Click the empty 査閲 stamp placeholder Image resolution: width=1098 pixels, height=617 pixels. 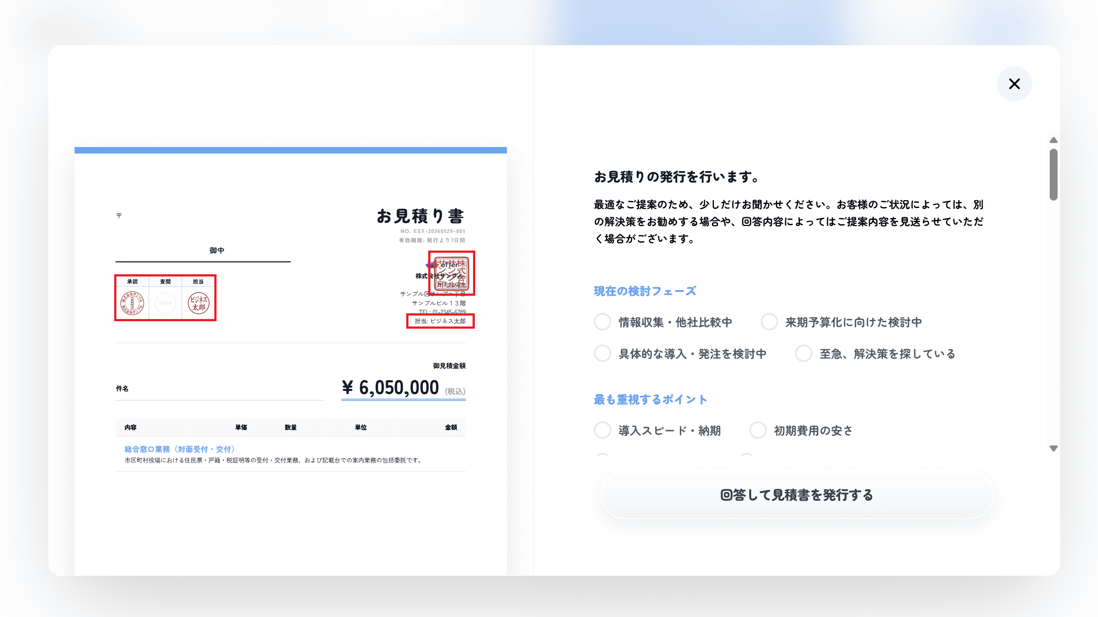click(x=166, y=303)
